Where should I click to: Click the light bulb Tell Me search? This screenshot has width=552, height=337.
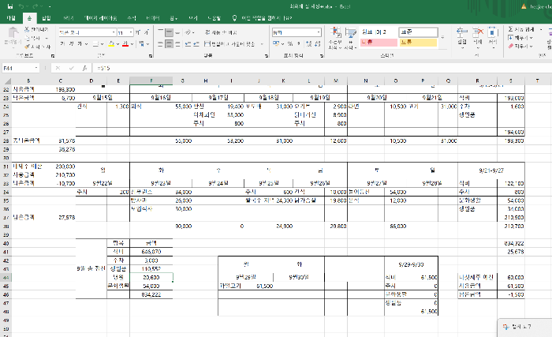[x=234, y=17]
